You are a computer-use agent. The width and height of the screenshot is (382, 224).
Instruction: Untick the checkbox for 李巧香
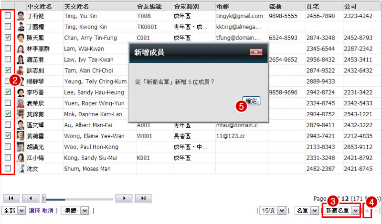coord(8,92)
